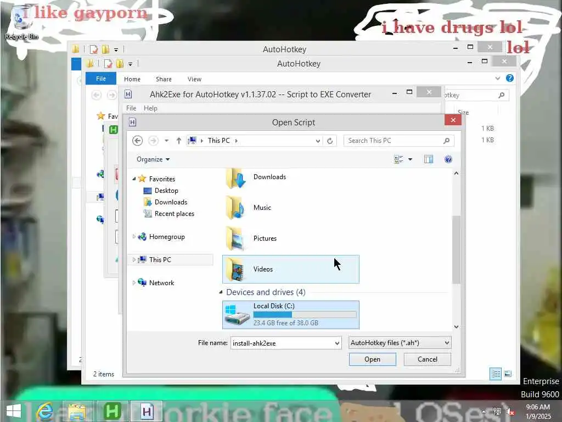Show the preview pane
Viewport: 562px width, 422px height.
tap(428, 159)
